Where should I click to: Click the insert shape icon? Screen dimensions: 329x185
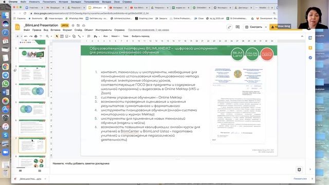pyautogui.click(x=74, y=36)
